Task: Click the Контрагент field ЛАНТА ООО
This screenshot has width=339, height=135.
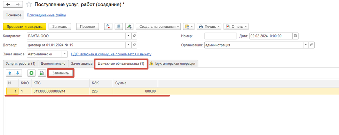Action: coord(76,36)
